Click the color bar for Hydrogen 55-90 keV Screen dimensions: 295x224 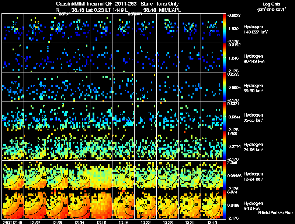(x=225, y=87)
